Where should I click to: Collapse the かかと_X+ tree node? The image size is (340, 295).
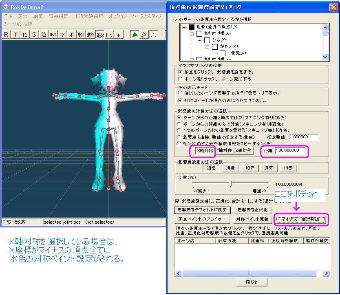coord(208,47)
